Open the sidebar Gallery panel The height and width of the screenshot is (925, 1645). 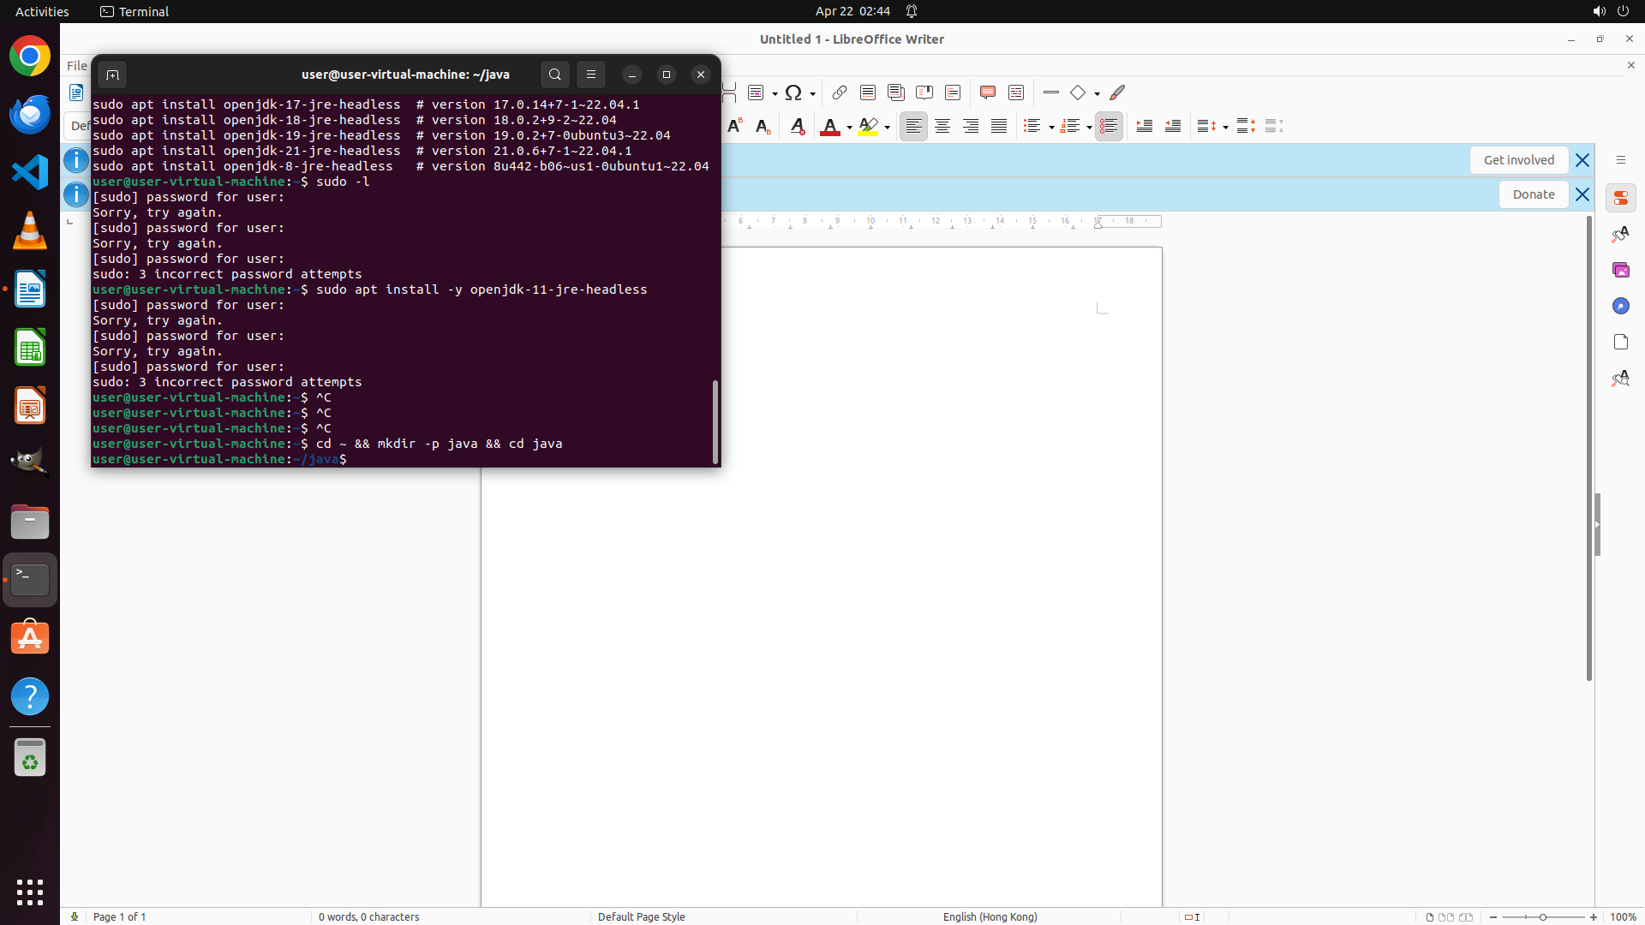[x=1620, y=270]
